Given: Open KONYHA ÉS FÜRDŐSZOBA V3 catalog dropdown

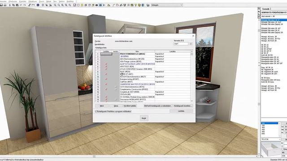Looking at the screenshot, I should (274, 13).
